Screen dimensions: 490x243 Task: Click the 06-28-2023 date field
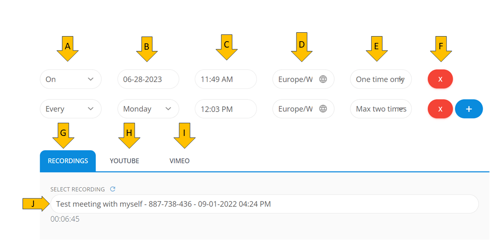148,79
